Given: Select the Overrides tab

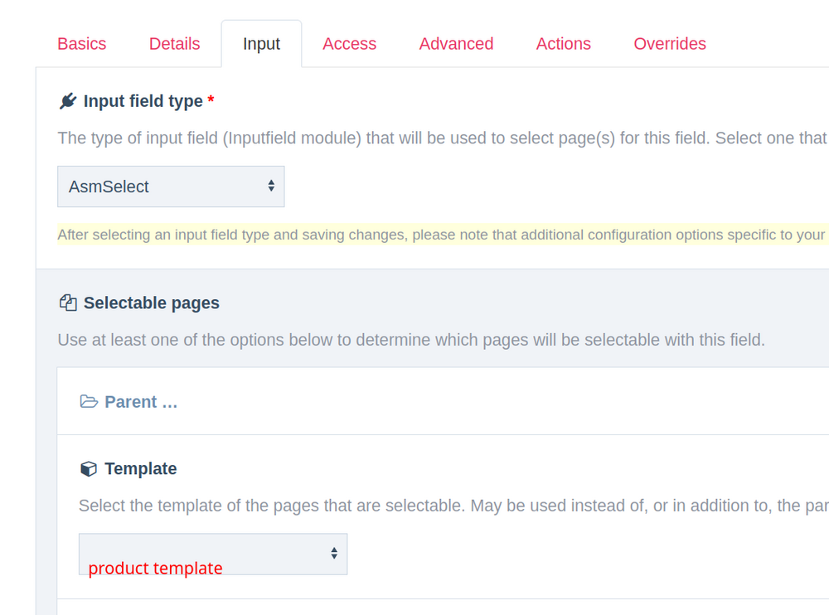Looking at the screenshot, I should pyautogui.click(x=670, y=43).
